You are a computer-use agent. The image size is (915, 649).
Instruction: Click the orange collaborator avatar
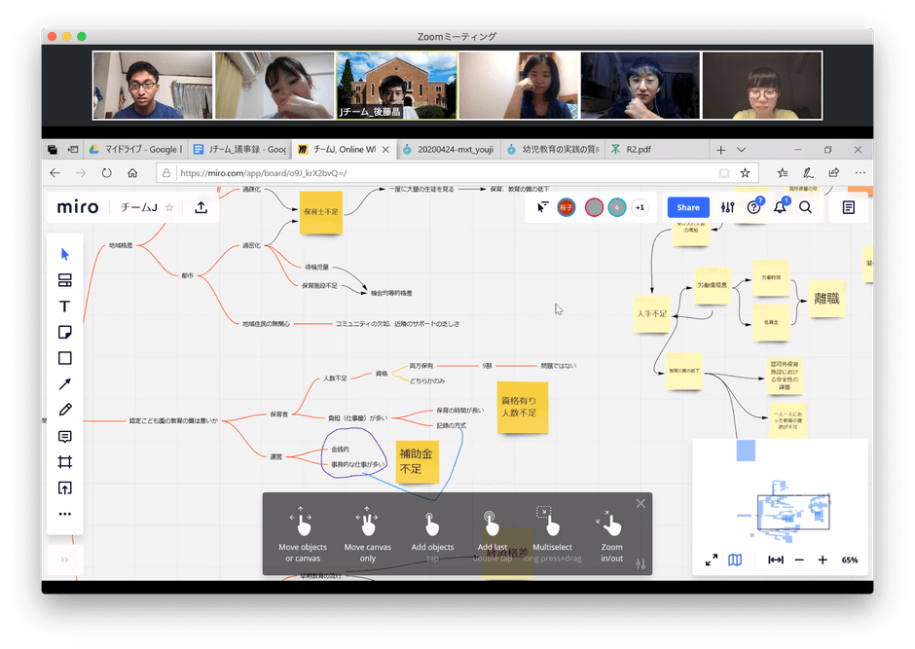point(567,207)
